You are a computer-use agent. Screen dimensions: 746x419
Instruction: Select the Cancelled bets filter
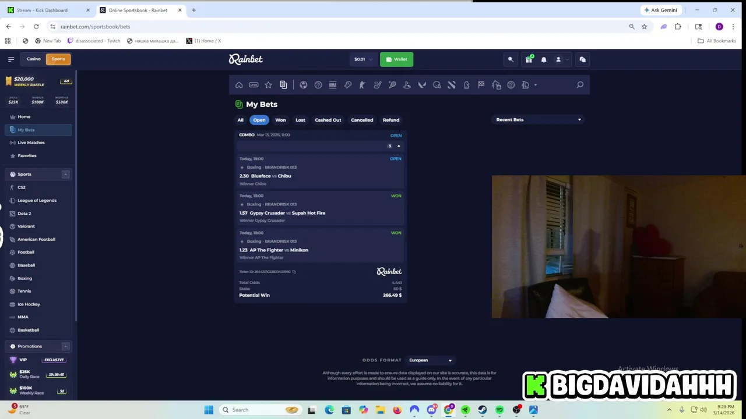(362, 120)
